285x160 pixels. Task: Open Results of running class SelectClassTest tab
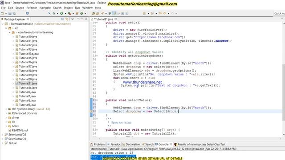[200, 144]
